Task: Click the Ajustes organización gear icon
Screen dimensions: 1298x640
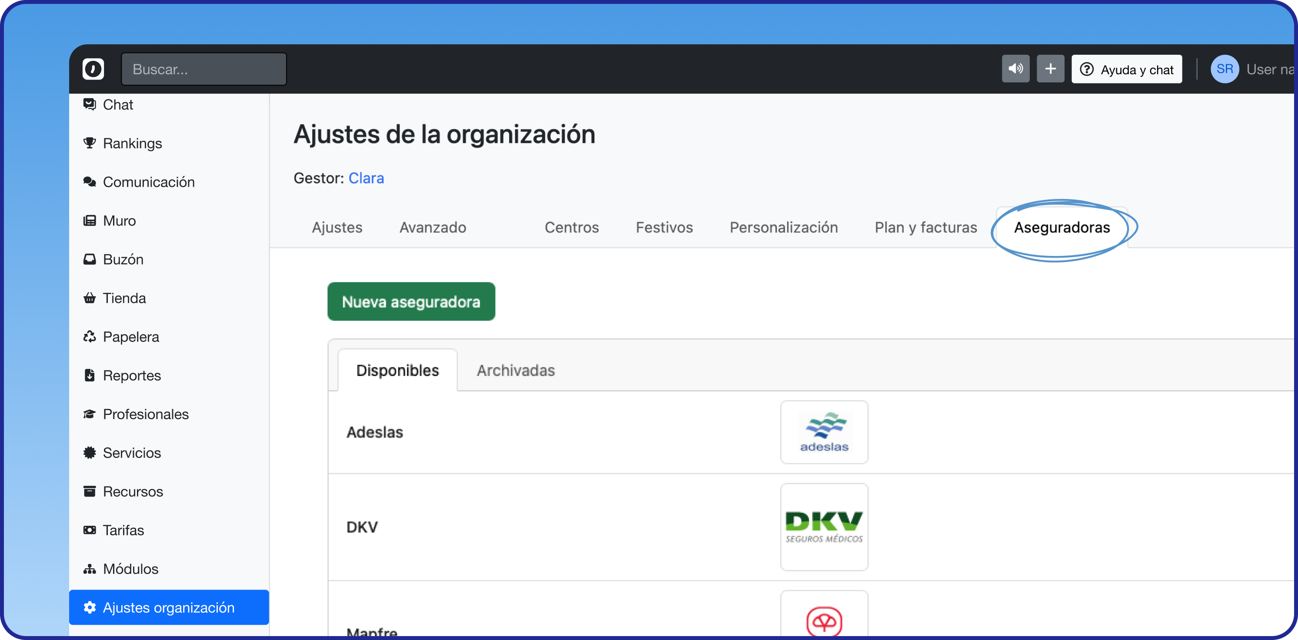Action: pos(90,608)
